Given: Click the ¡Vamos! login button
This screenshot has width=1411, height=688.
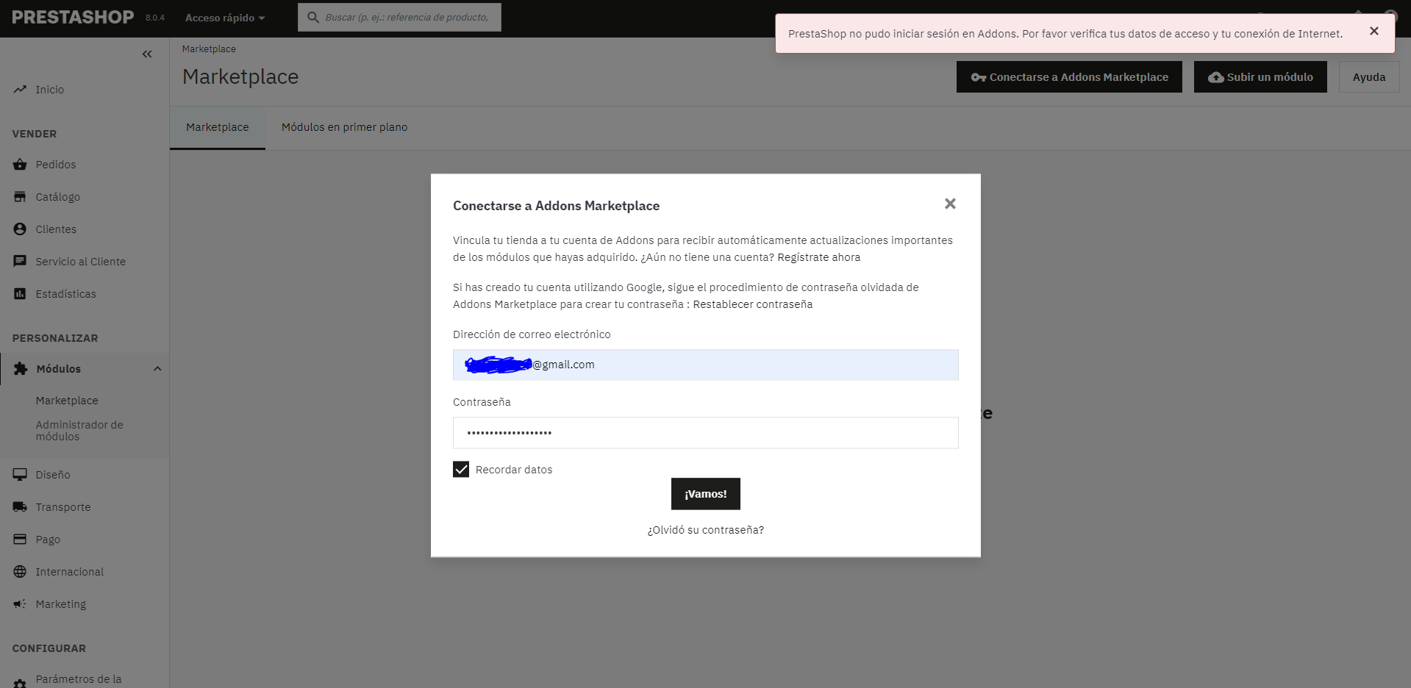Looking at the screenshot, I should pyautogui.click(x=705, y=493).
